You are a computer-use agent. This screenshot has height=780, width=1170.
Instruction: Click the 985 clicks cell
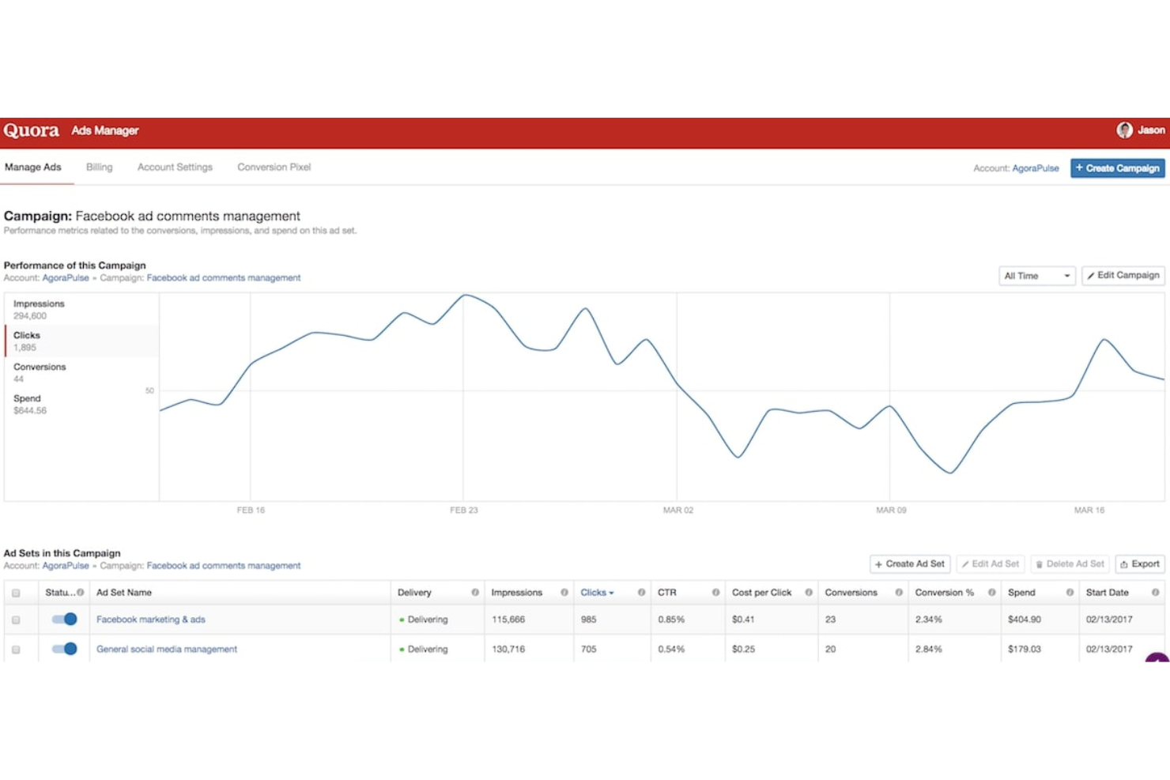coord(589,620)
